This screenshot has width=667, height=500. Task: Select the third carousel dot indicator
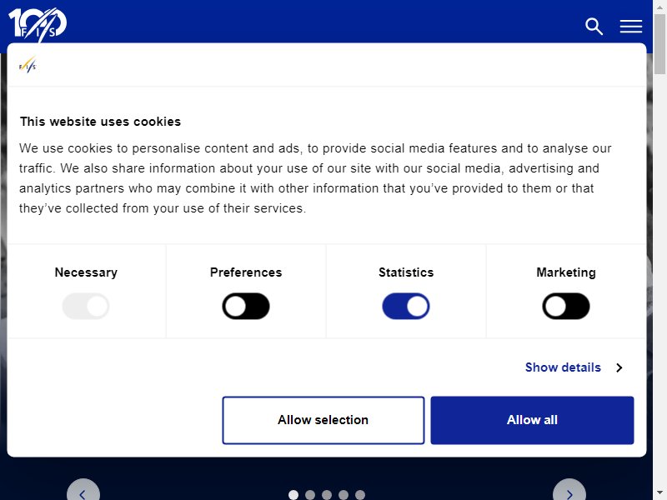click(x=327, y=495)
